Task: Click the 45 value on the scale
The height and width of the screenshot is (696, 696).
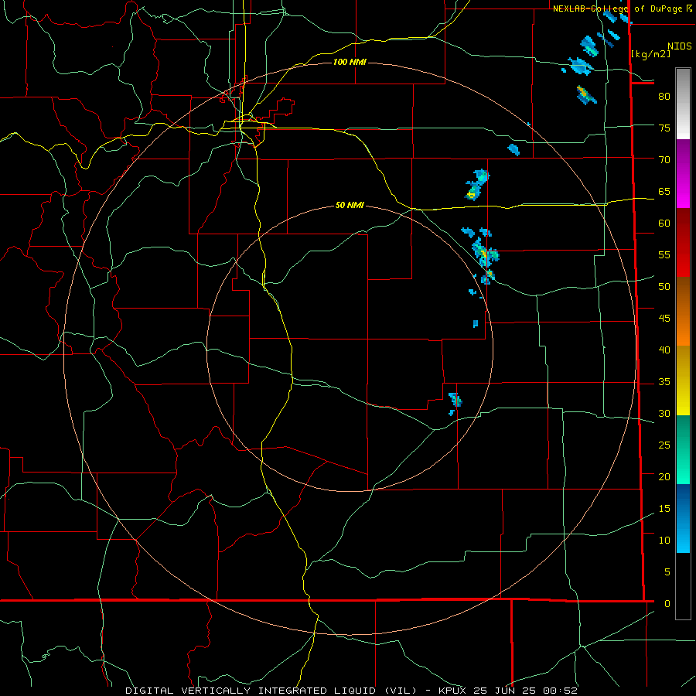Action: [664, 319]
